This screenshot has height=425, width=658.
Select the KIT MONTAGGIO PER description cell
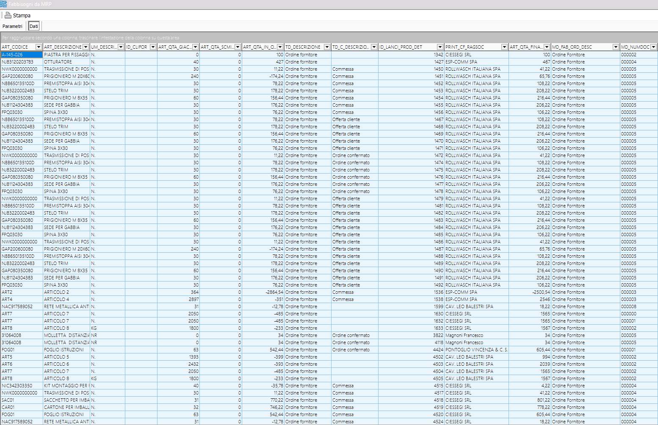[66, 386]
